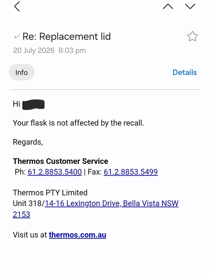The width and height of the screenshot is (210, 273).
Task: Tap the flask not affected message line
Action: 78,123
